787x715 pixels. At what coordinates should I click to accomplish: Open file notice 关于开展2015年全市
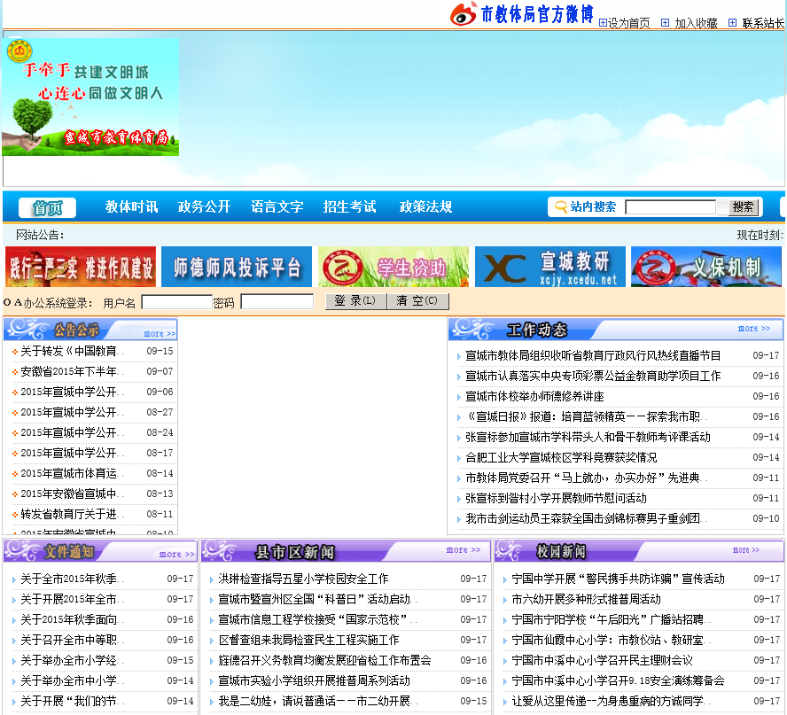tap(71, 600)
